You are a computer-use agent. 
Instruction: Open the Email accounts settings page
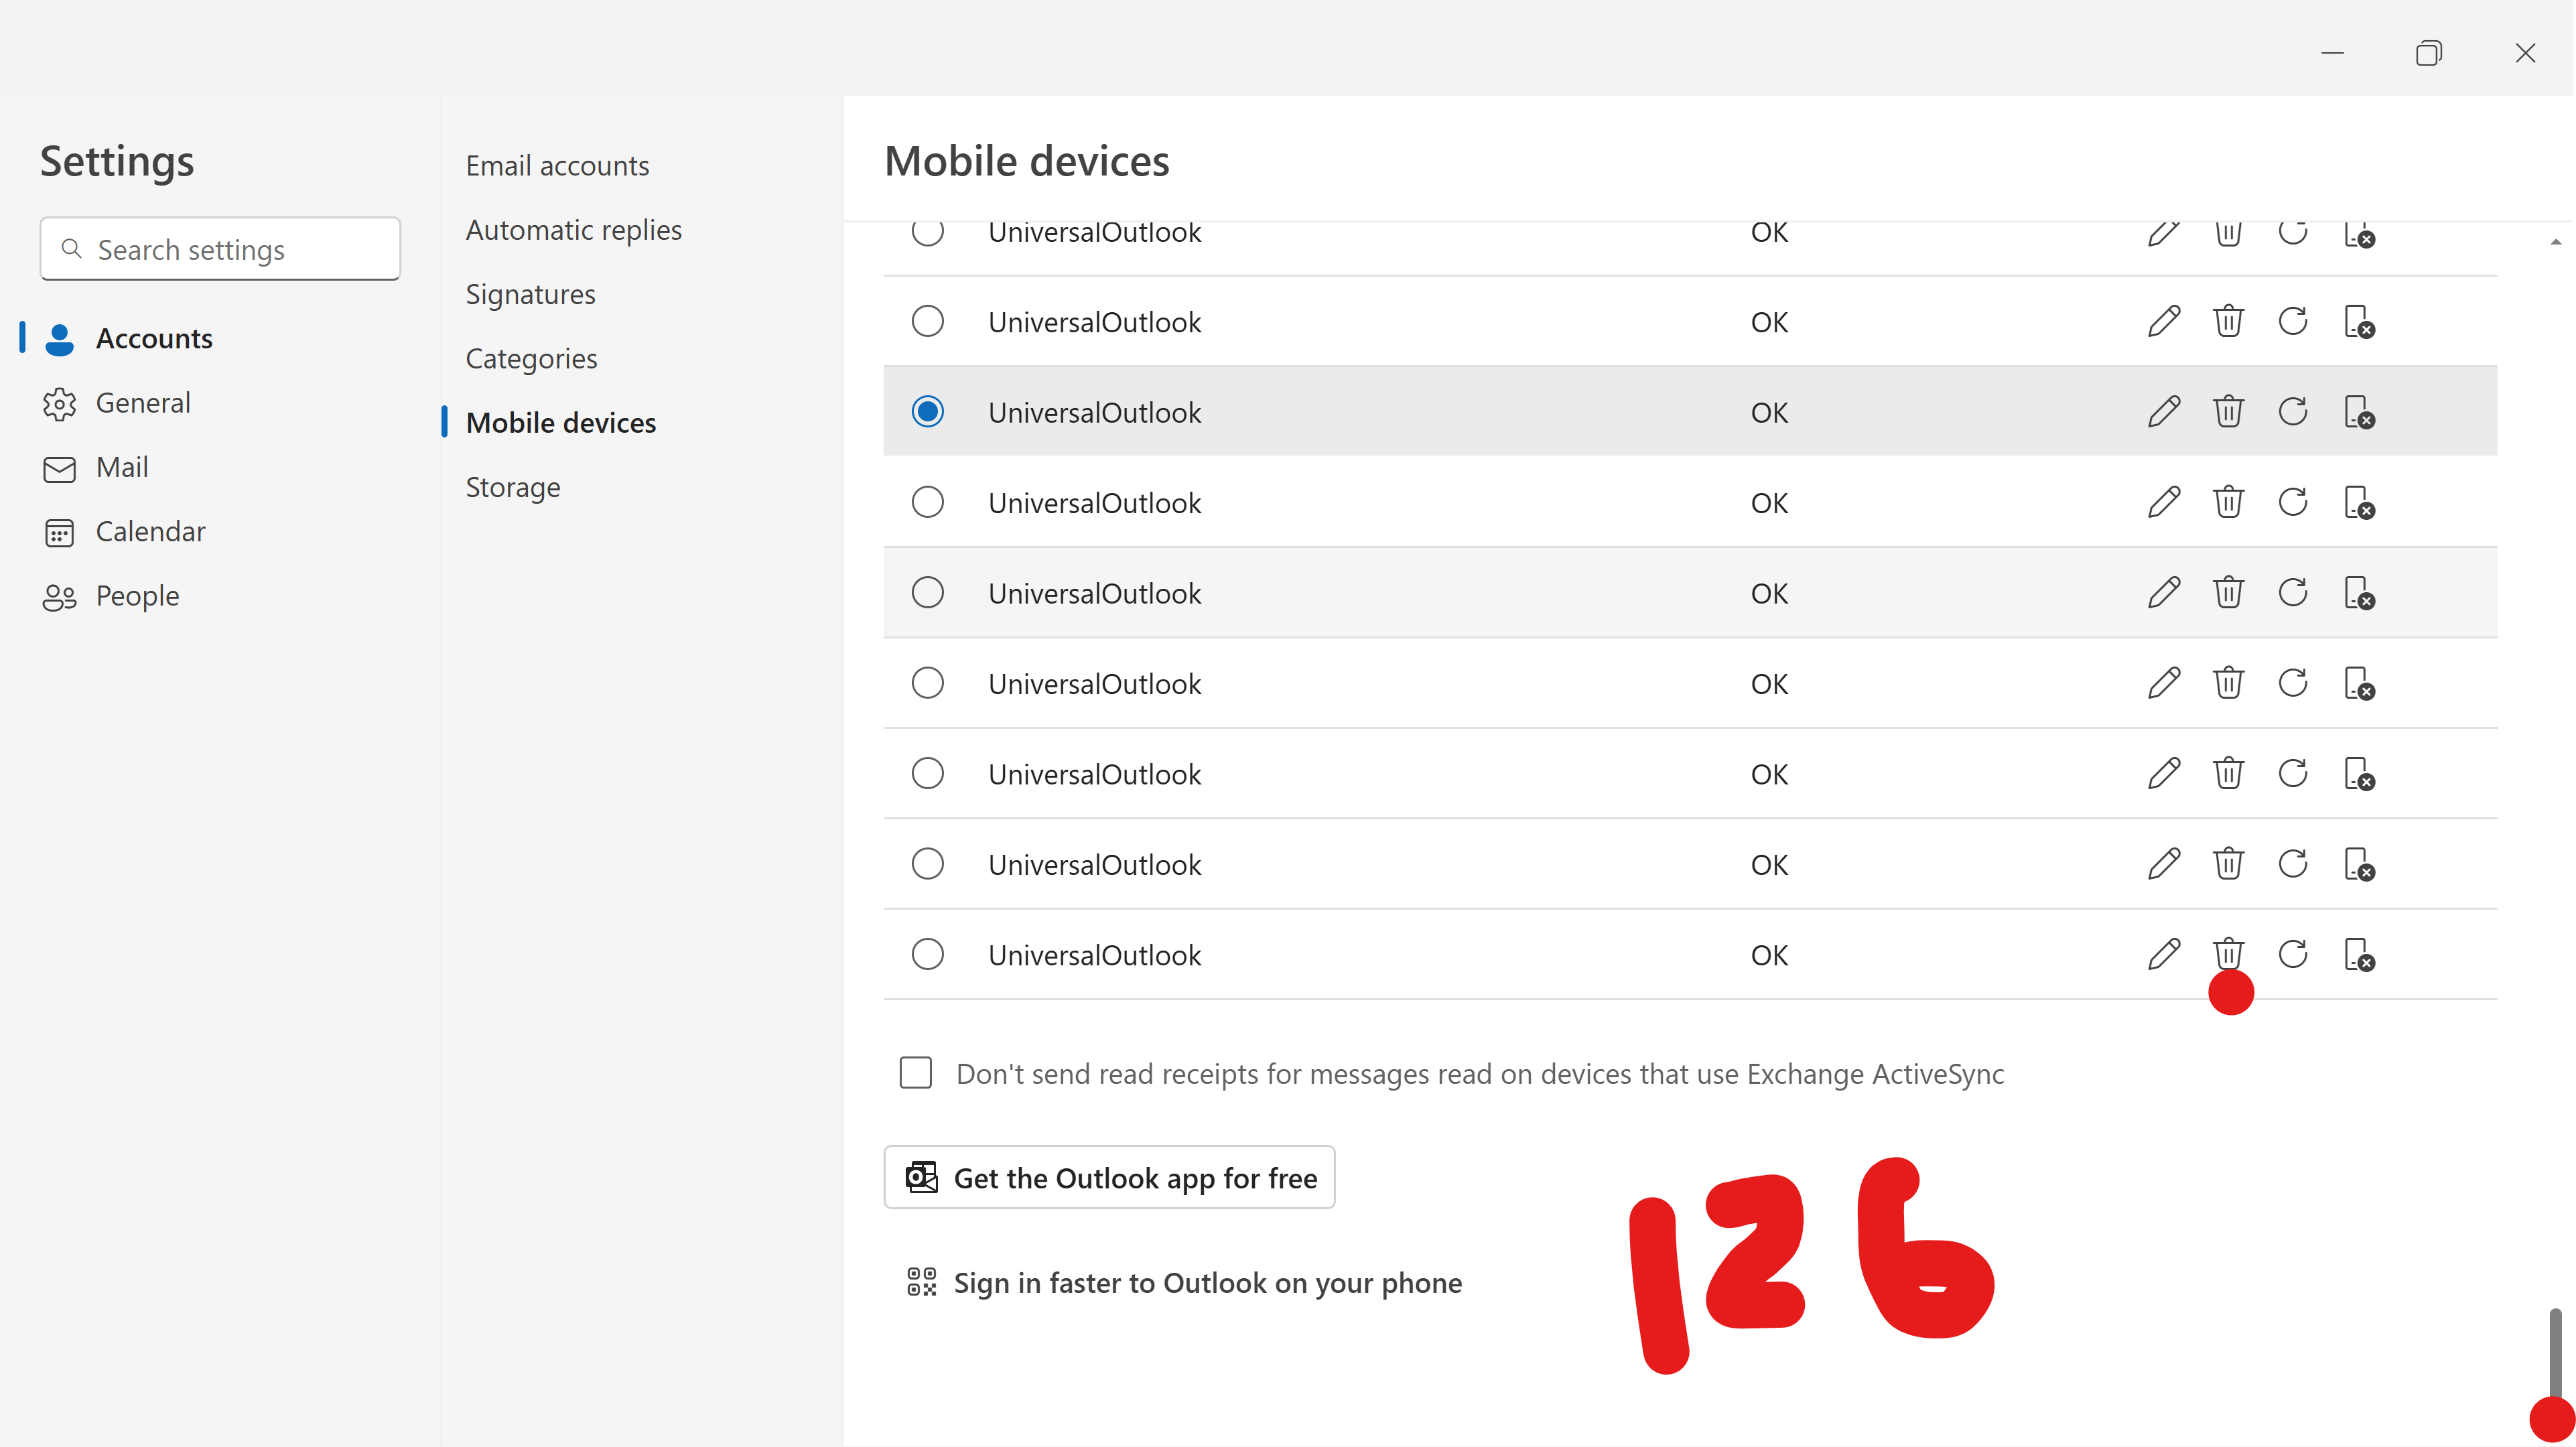pos(557,166)
